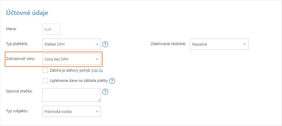
Task: Click the Spisová značka label
Action: (19, 91)
